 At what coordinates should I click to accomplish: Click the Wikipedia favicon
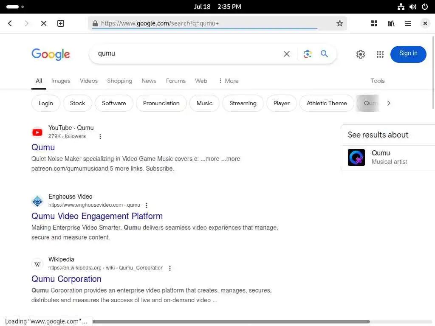pyautogui.click(x=37, y=264)
